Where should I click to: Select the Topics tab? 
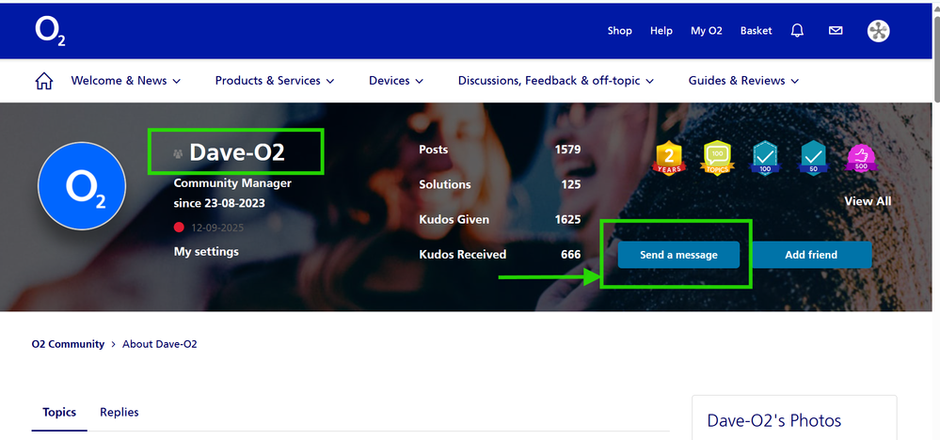pos(59,413)
